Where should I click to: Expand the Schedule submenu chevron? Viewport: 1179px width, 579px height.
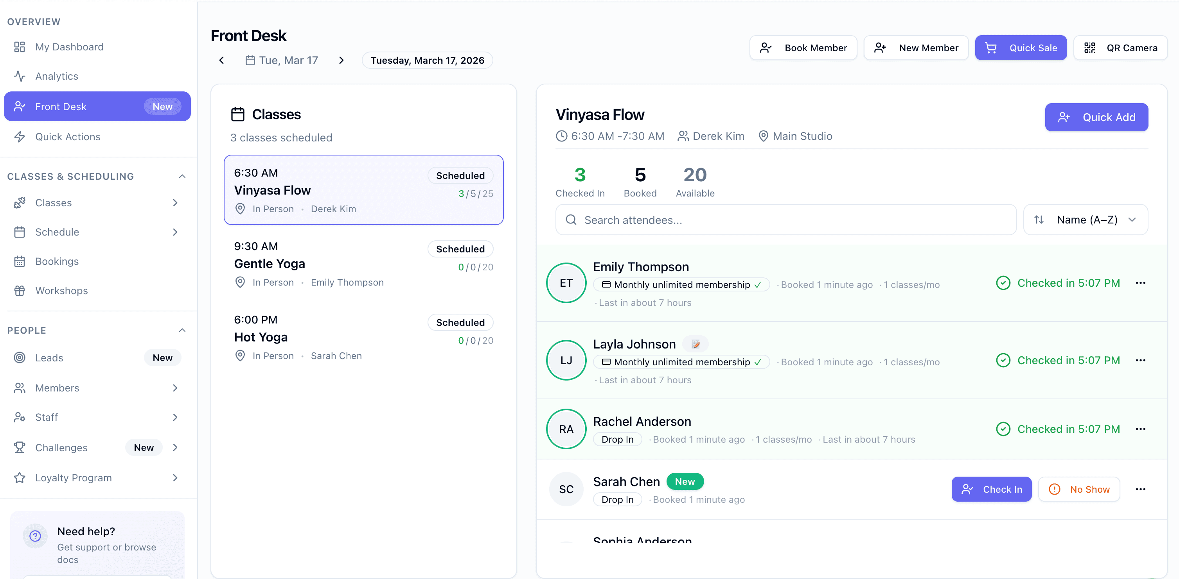click(x=175, y=232)
